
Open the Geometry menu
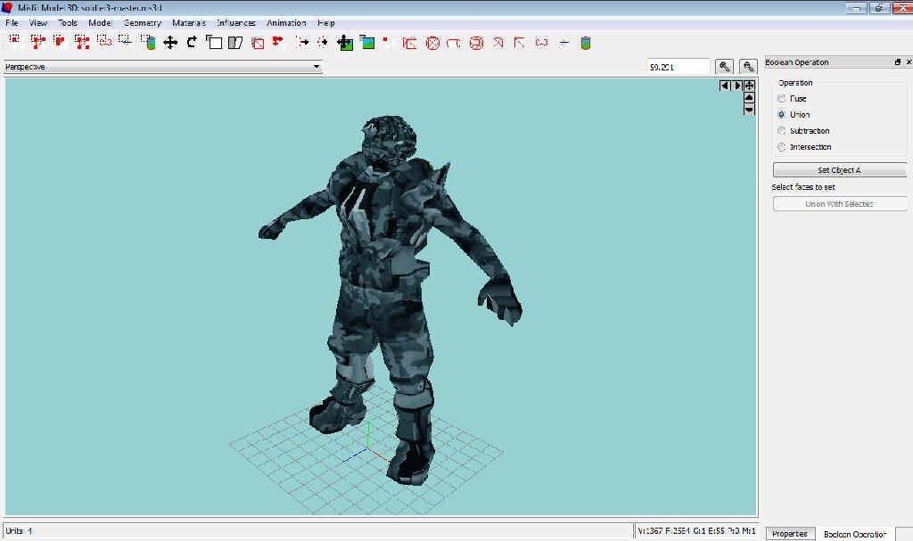click(143, 22)
